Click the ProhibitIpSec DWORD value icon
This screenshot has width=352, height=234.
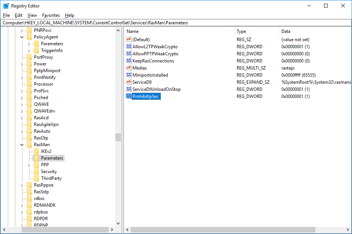[129, 96]
